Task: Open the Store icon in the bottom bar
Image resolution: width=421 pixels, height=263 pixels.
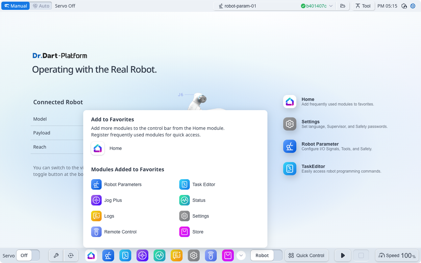Action: click(228, 255)
